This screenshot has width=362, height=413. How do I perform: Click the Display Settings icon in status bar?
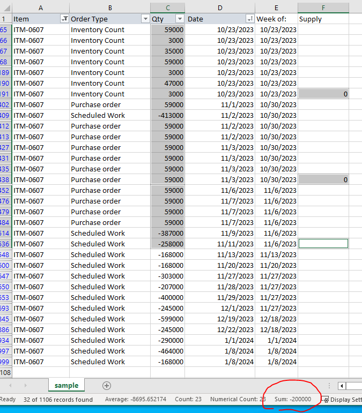point(326,400)
